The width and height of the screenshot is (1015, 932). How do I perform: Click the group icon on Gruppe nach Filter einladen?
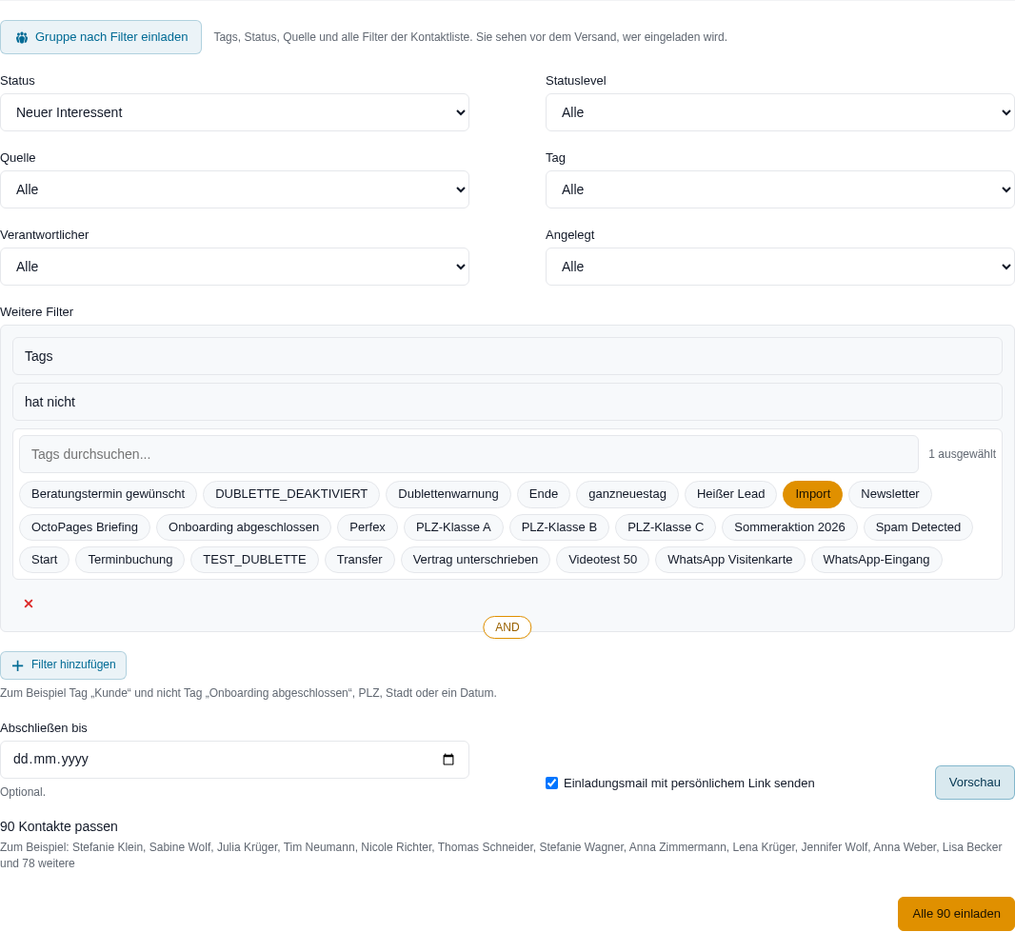point(22,37)
